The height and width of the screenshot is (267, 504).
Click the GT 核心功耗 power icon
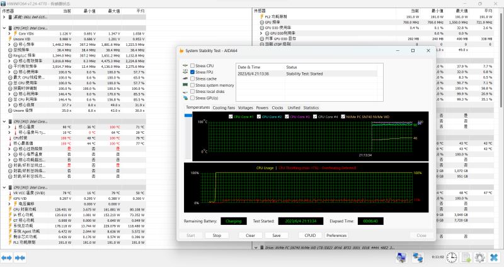click(x=10, y=221)
